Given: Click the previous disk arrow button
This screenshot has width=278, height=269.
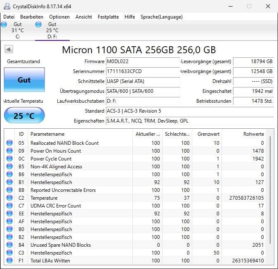Looking at the screenshot, I should 9,49.
